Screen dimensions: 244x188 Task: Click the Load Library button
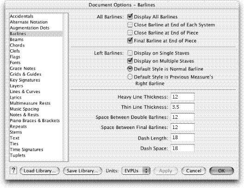pos(40,171)
